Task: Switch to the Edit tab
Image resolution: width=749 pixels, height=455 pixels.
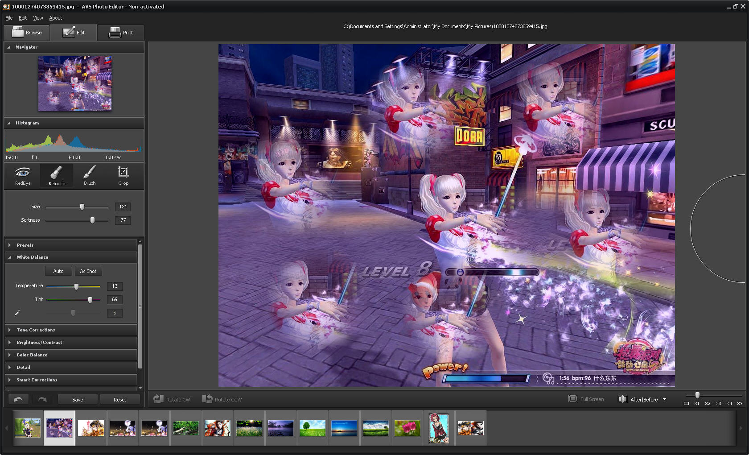Action: 74,32
